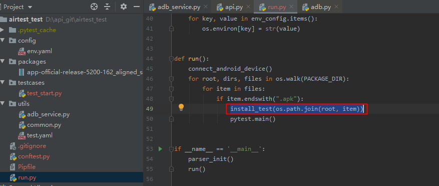This screenshot has width=439, height=186.
Task: Open Pipfile in tree
Action: (27, 167)
